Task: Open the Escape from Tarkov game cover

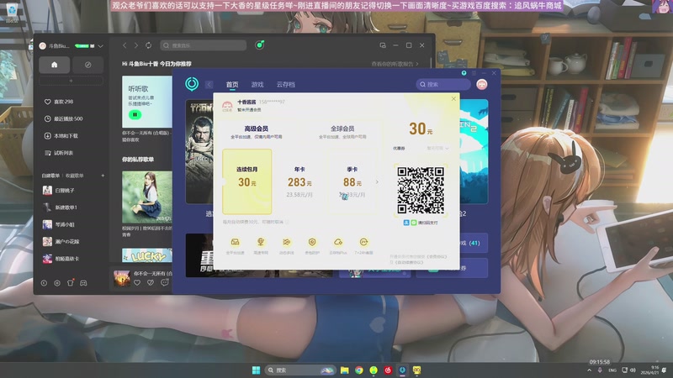Action: click(199, 151)
